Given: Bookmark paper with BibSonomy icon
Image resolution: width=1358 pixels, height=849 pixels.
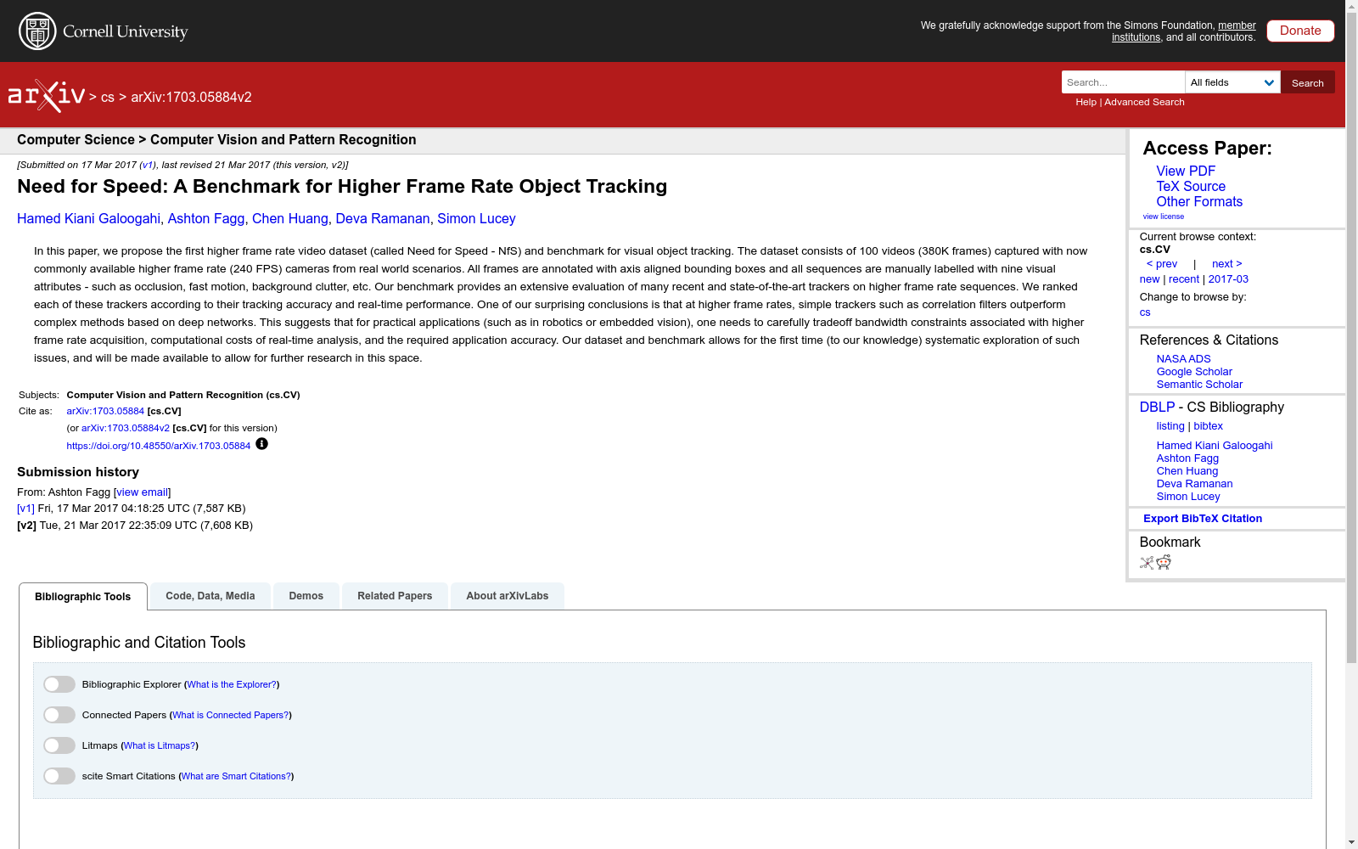Looking at the screenshot, I should point(1147,562).
